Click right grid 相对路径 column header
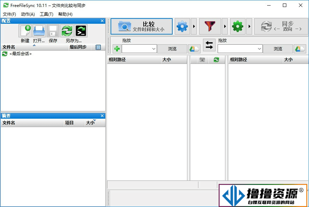Screen dimensions: 309x207 pyautogui.click(x=255, y=60)
